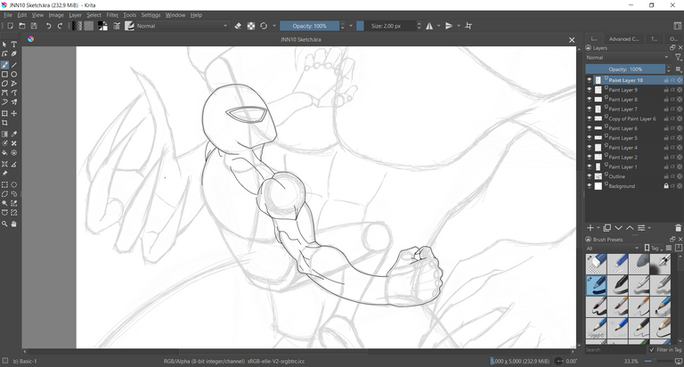Viewport: 684px width, 367px height.
Task: Add a new paint layer
Action: pos(590,228)
